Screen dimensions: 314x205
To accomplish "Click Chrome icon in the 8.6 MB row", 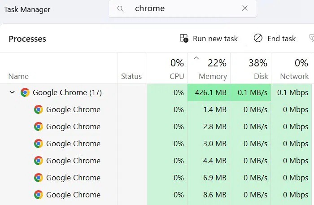I will coord(39,195).
